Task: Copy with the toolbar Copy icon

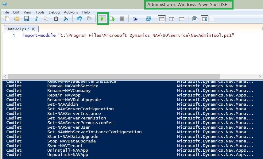Action: (46, 19)
